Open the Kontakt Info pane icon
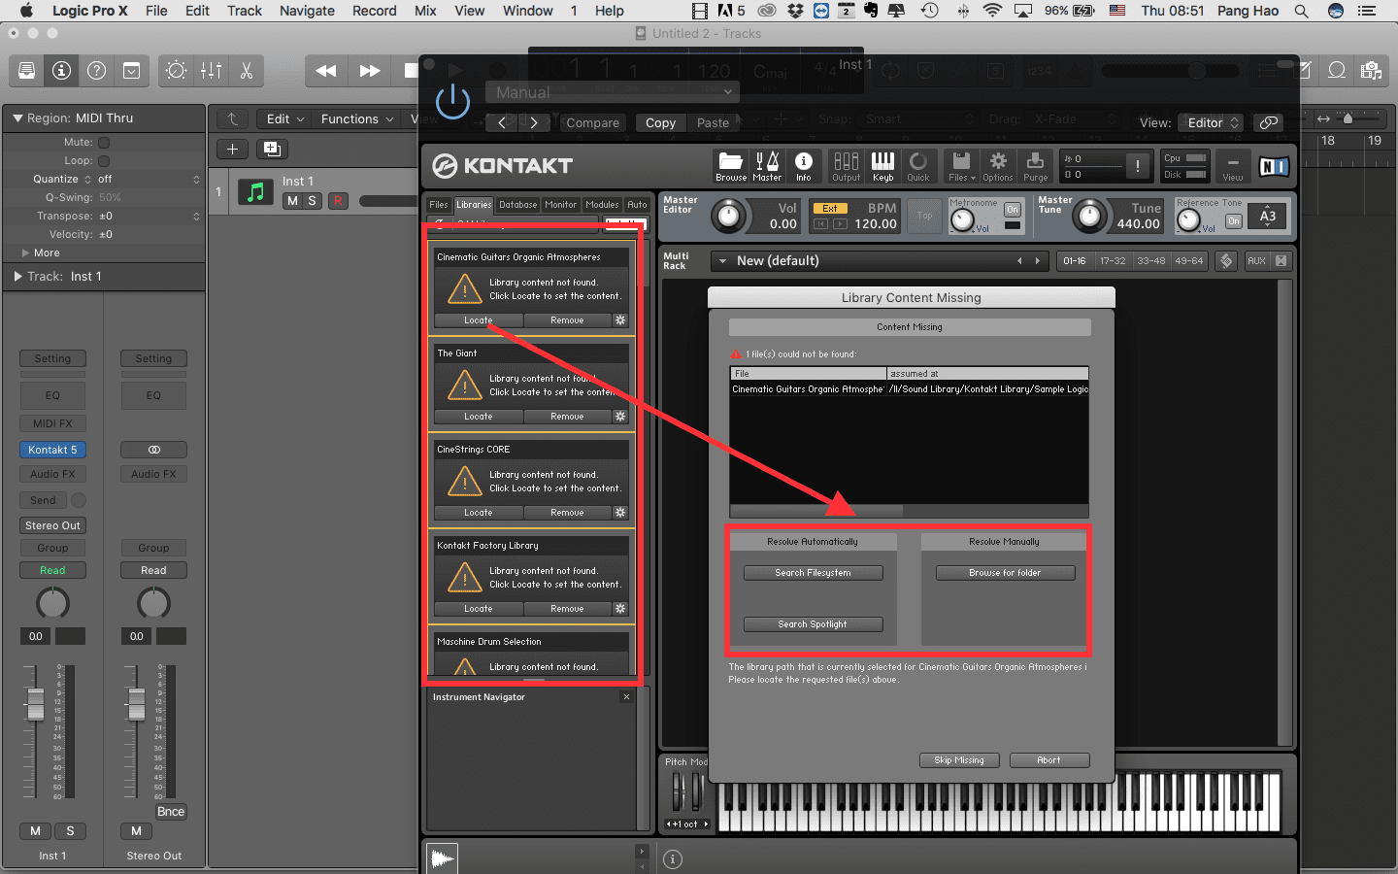1398x874 pixels. 804,166
